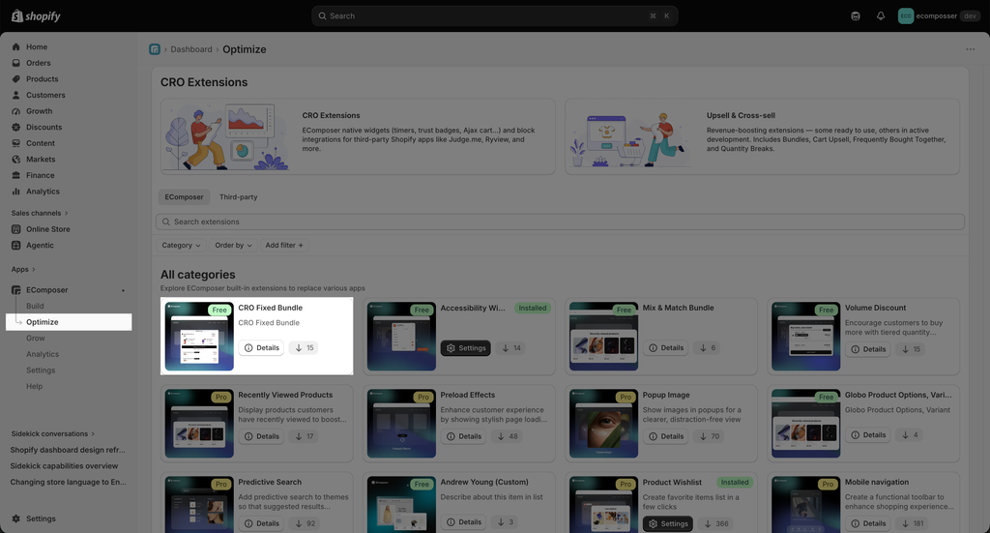Open Settings for Accessibility Widget
990x533 pixels.
pyautogui.click(x=465, y=348)
